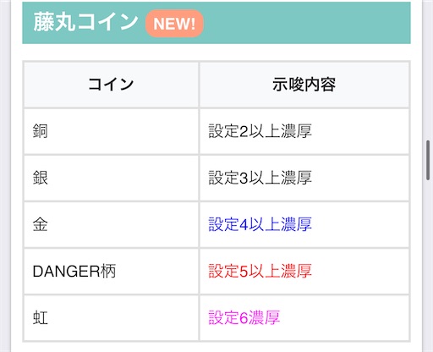Click the blue 設定4以上濃厚 text
433x352 pixels.
pyautogui.click(x=260, y=225)
